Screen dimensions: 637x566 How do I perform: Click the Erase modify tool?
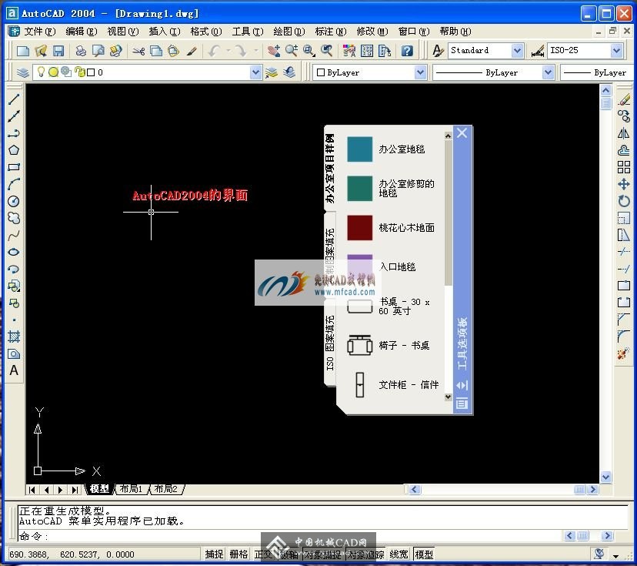pyautogui.click(x=624, y=99)
